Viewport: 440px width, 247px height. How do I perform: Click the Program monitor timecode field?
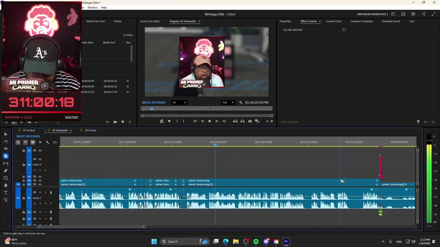(154, 102)
